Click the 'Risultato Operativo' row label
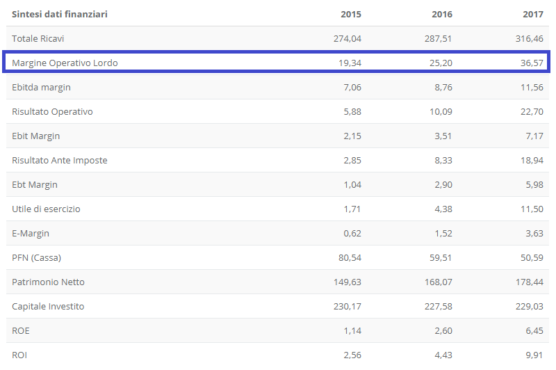 pyautogui.click(x=52, y=111)
